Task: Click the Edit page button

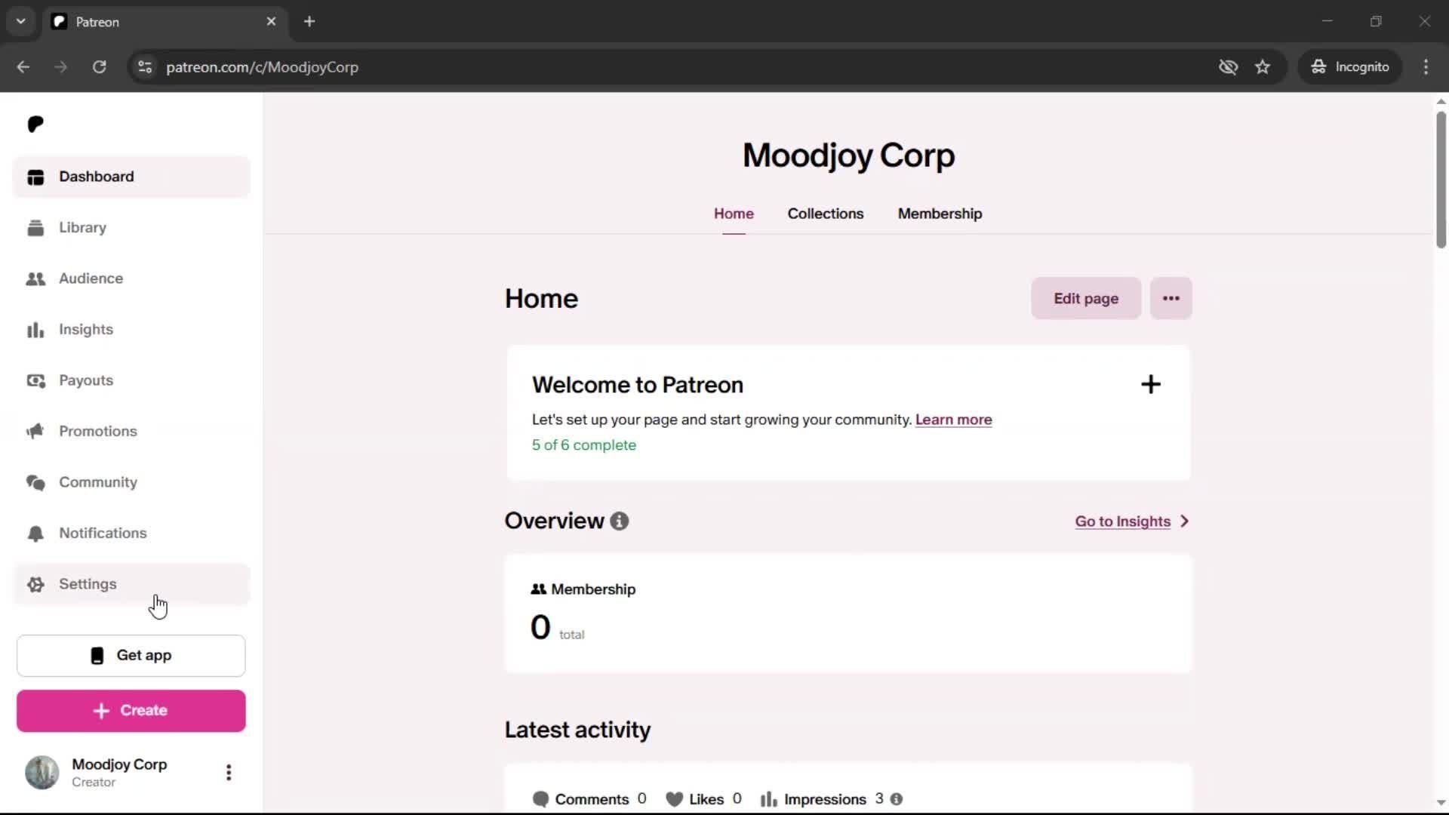Action: click(x=1085, y=299)
